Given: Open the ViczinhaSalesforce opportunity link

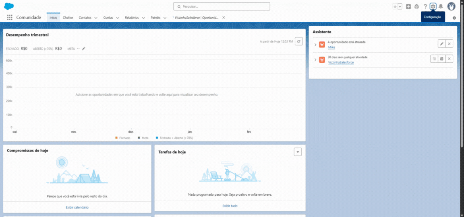Looking at the screenshot, I should 341,63.
